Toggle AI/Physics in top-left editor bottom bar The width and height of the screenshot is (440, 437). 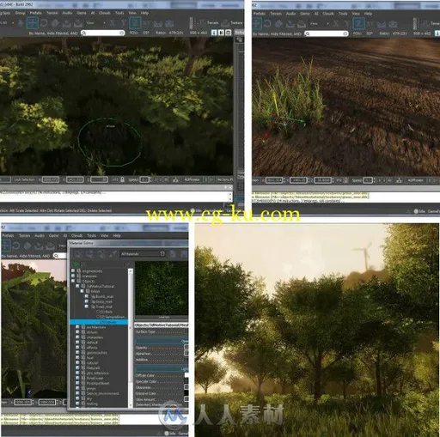click(x=192, y=179)
